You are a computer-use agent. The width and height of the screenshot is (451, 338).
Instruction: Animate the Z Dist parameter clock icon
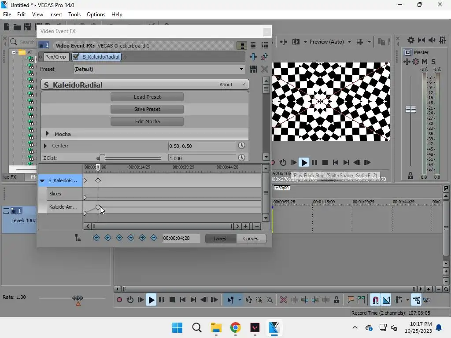tap(242, 158)
